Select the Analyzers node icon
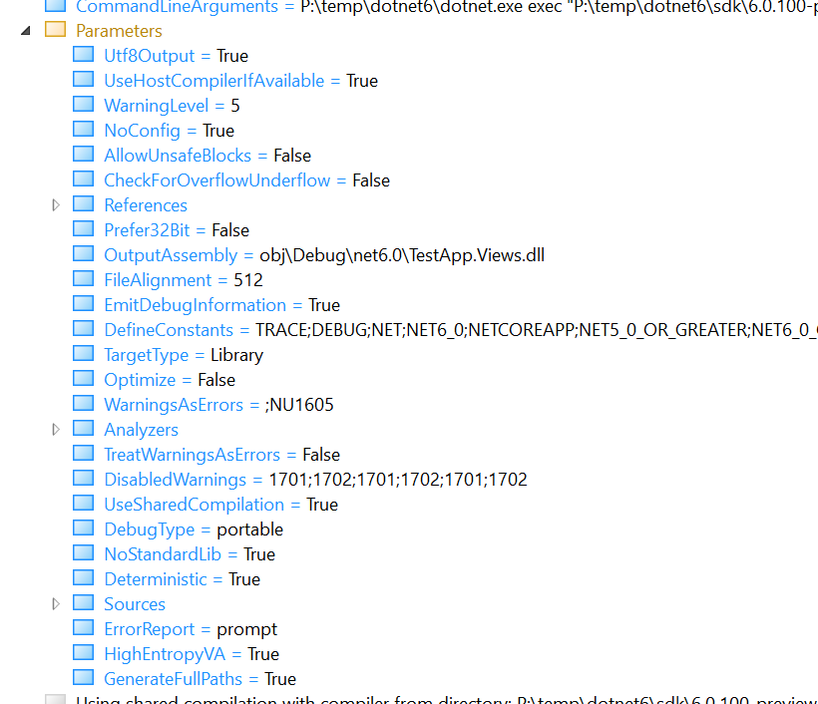 pos(83,429)
